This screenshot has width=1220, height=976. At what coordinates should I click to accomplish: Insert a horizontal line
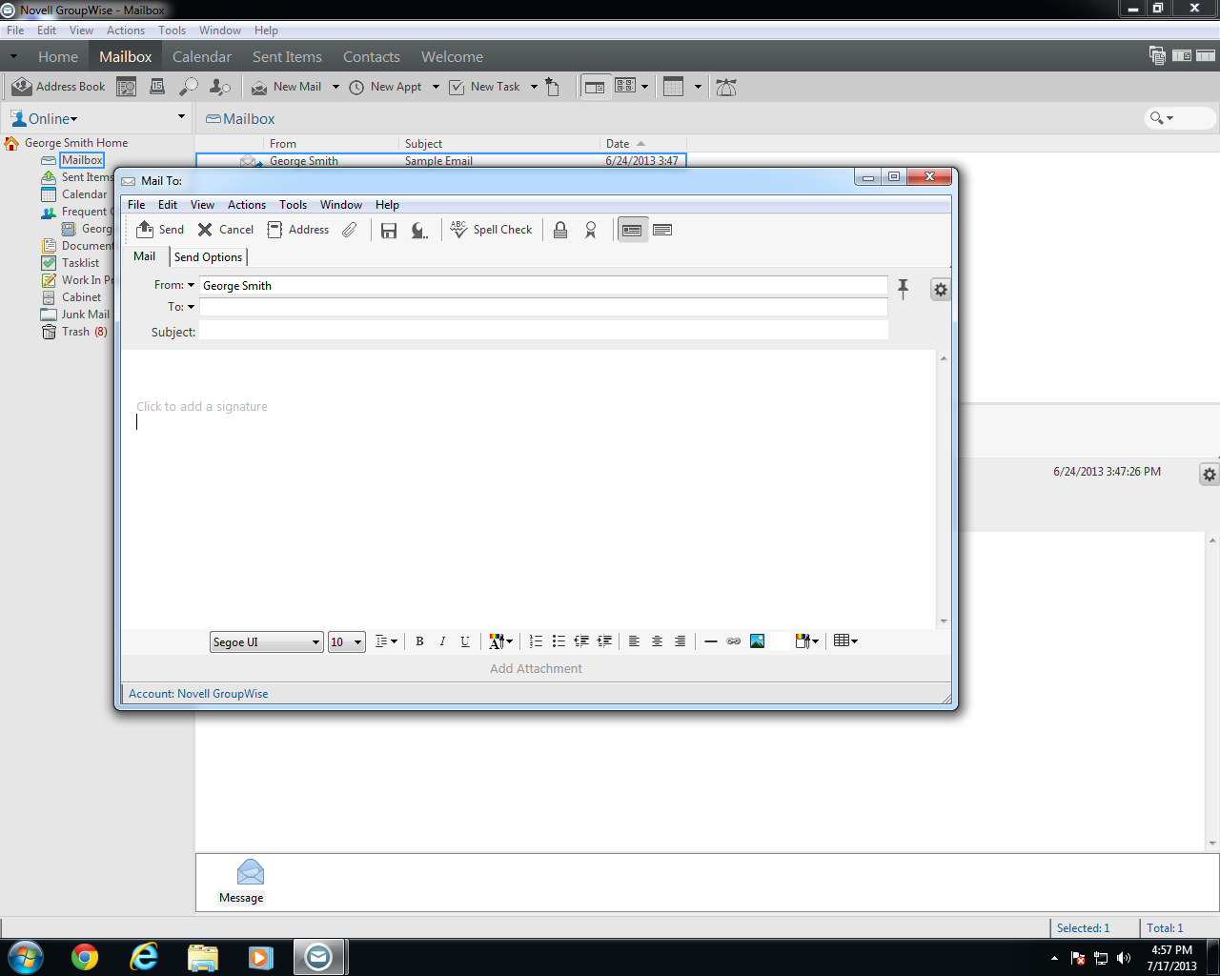pyautogui.click(x=711, y=641)
